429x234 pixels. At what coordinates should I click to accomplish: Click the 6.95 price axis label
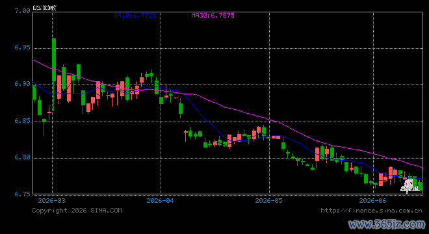tap(22, 47)
